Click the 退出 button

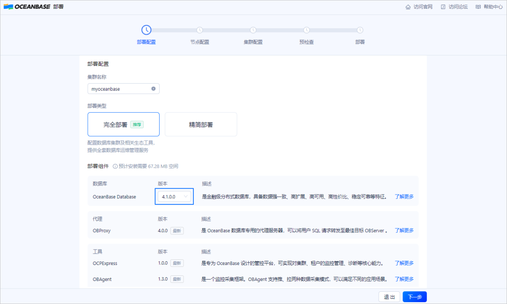[x=389, y=296]
